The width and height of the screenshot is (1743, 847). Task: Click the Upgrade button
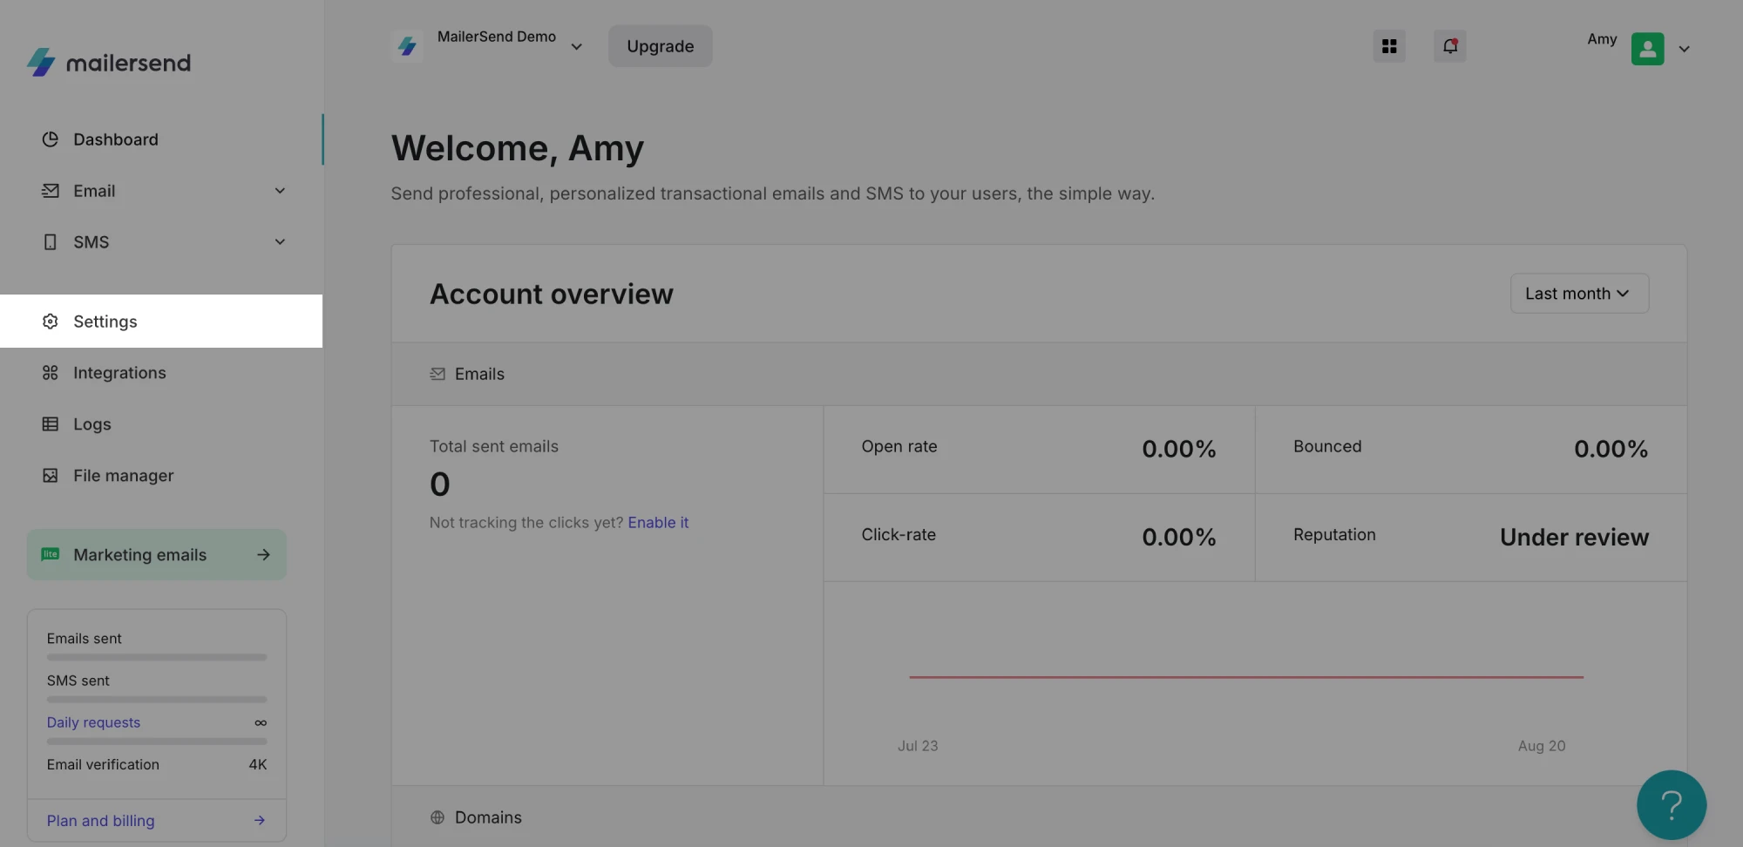[x=660, y=46]
